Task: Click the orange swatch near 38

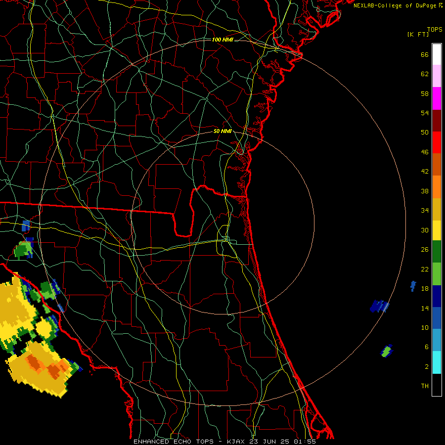Action: coord(437,187)
